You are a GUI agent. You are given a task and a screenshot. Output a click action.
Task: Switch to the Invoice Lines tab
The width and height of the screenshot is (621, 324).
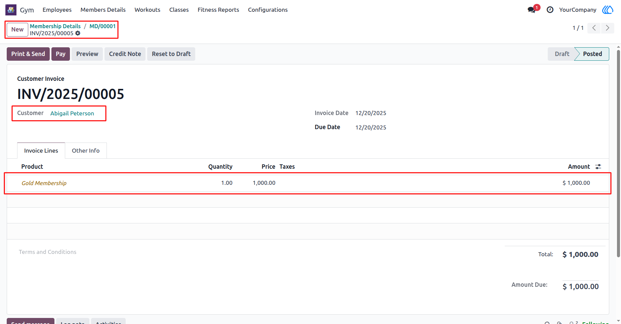tap(41, 151)
